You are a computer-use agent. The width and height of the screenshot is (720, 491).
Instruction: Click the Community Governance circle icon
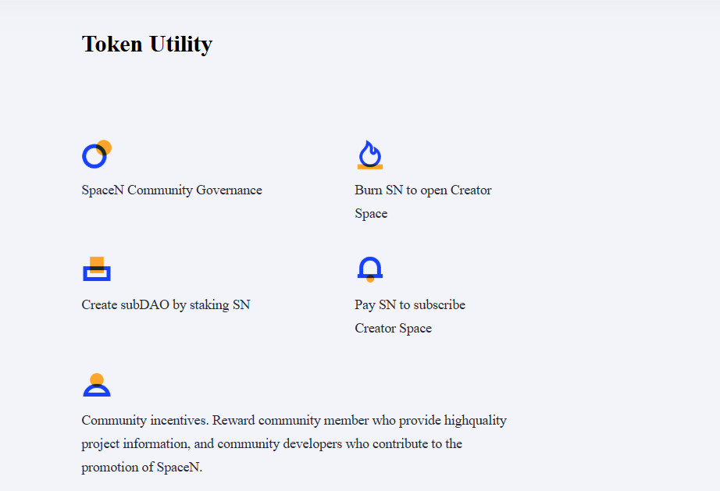[94, 157]
